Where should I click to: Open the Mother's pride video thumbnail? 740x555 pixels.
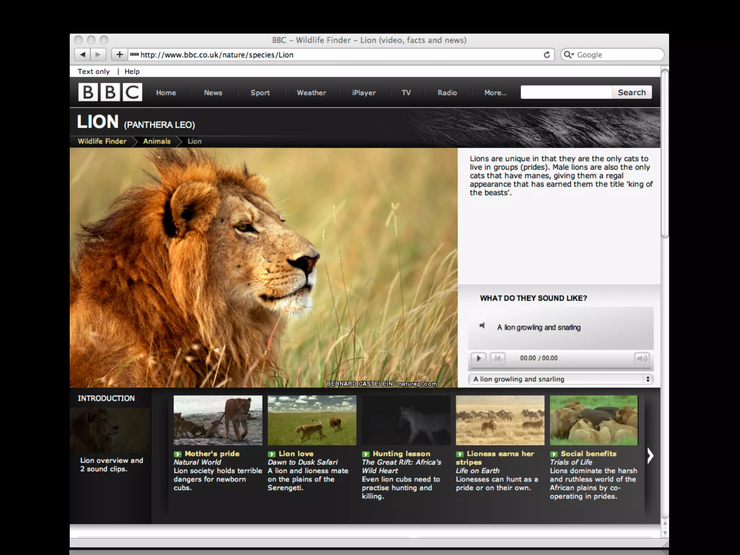218,420
